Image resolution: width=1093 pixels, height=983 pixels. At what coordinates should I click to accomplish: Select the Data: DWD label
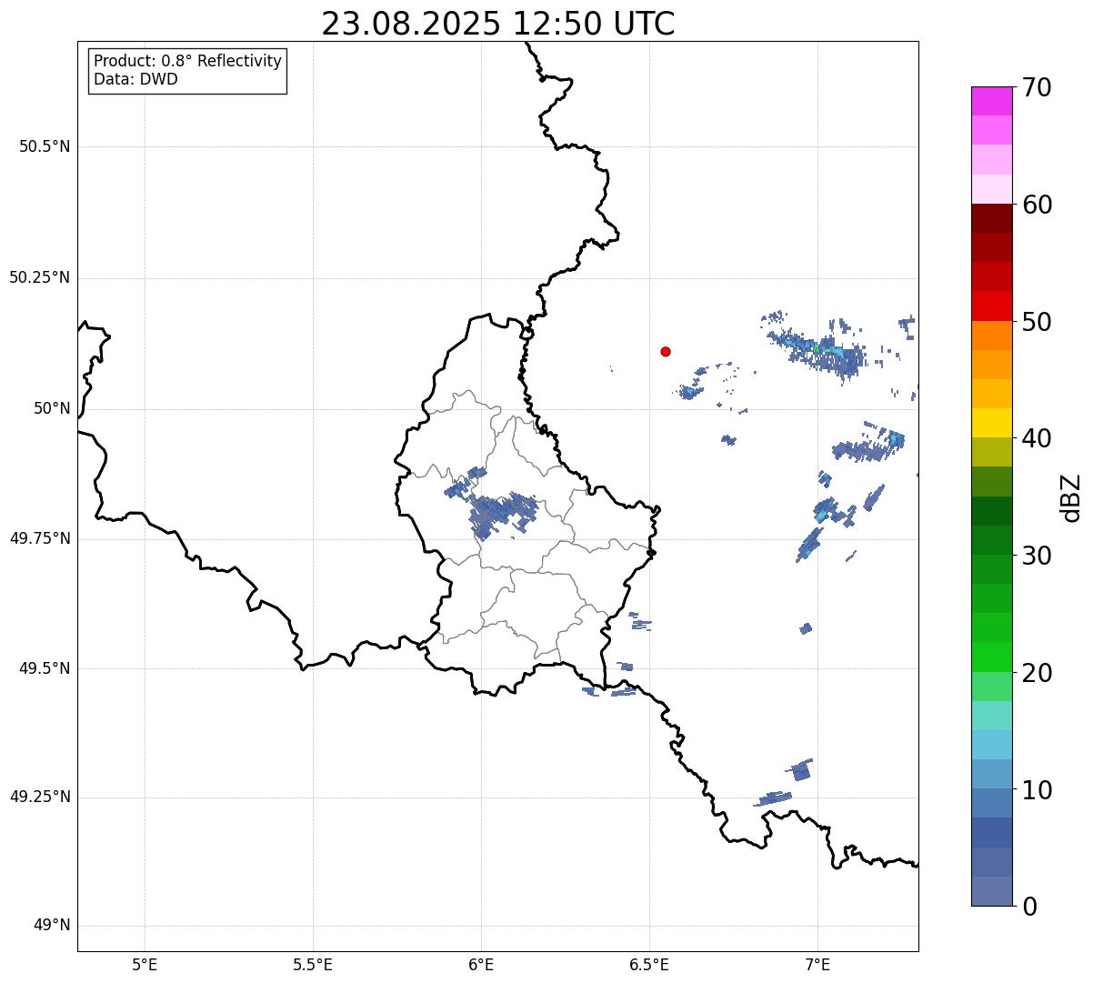[135, 79]
